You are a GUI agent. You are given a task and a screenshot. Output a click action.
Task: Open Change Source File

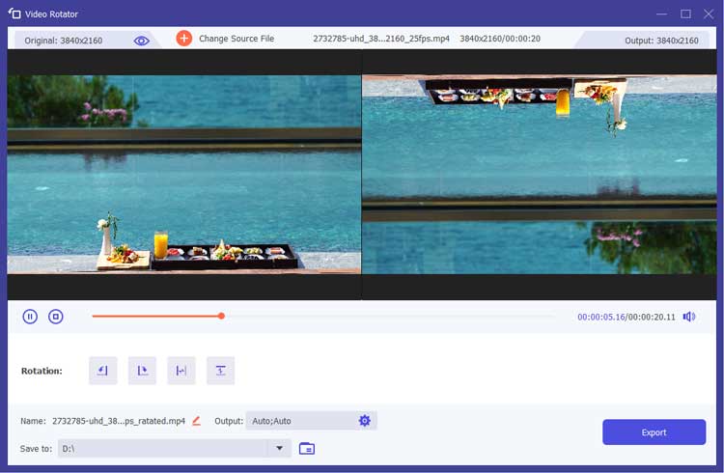point(237,39)
